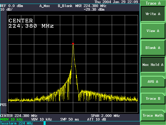Image resolution: width=166 pixels, height=125 pixels.
Task: Click the bottom CENTER 224.380 MHz readout
Action: 19,116
